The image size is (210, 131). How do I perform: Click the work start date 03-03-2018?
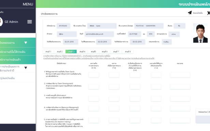(x=138, y=42)
